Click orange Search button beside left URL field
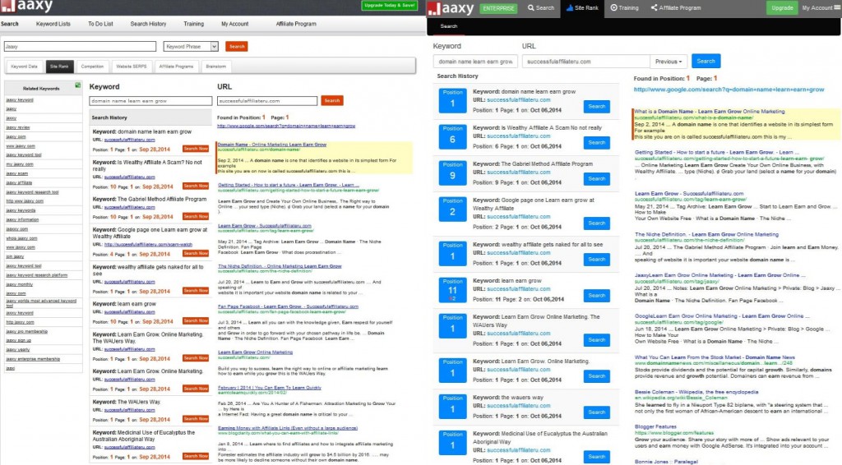The width and height of the screenshot is (842, 465). [x=332, y=101]
